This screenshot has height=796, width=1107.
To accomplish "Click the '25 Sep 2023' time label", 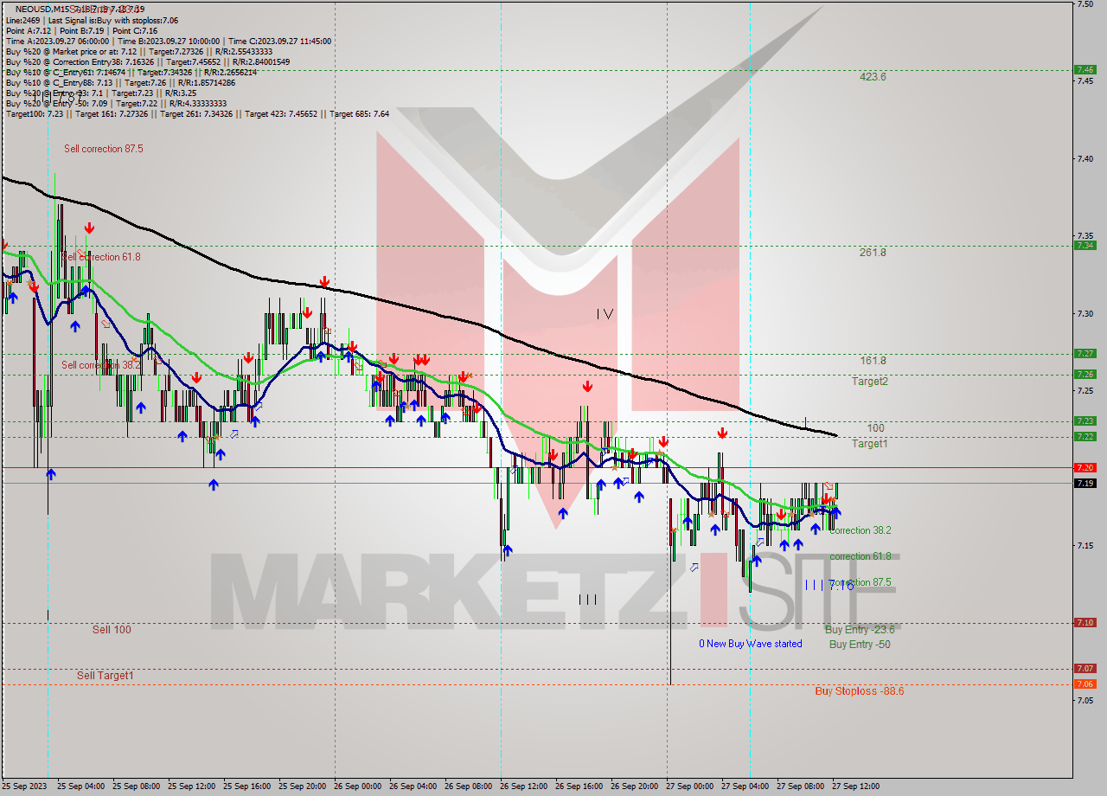I will [x=23, y=786].
